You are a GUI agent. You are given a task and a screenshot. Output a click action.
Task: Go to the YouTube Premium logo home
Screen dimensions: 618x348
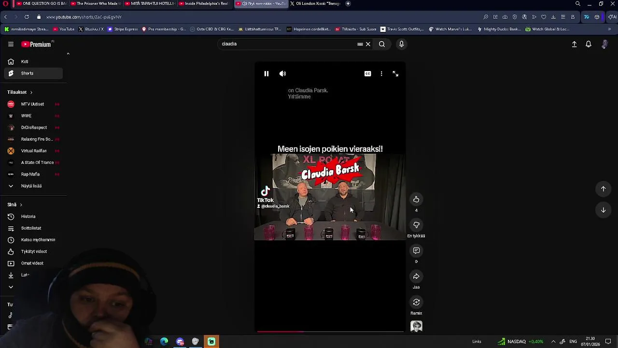pyautogui.click(x=37, y=44)
